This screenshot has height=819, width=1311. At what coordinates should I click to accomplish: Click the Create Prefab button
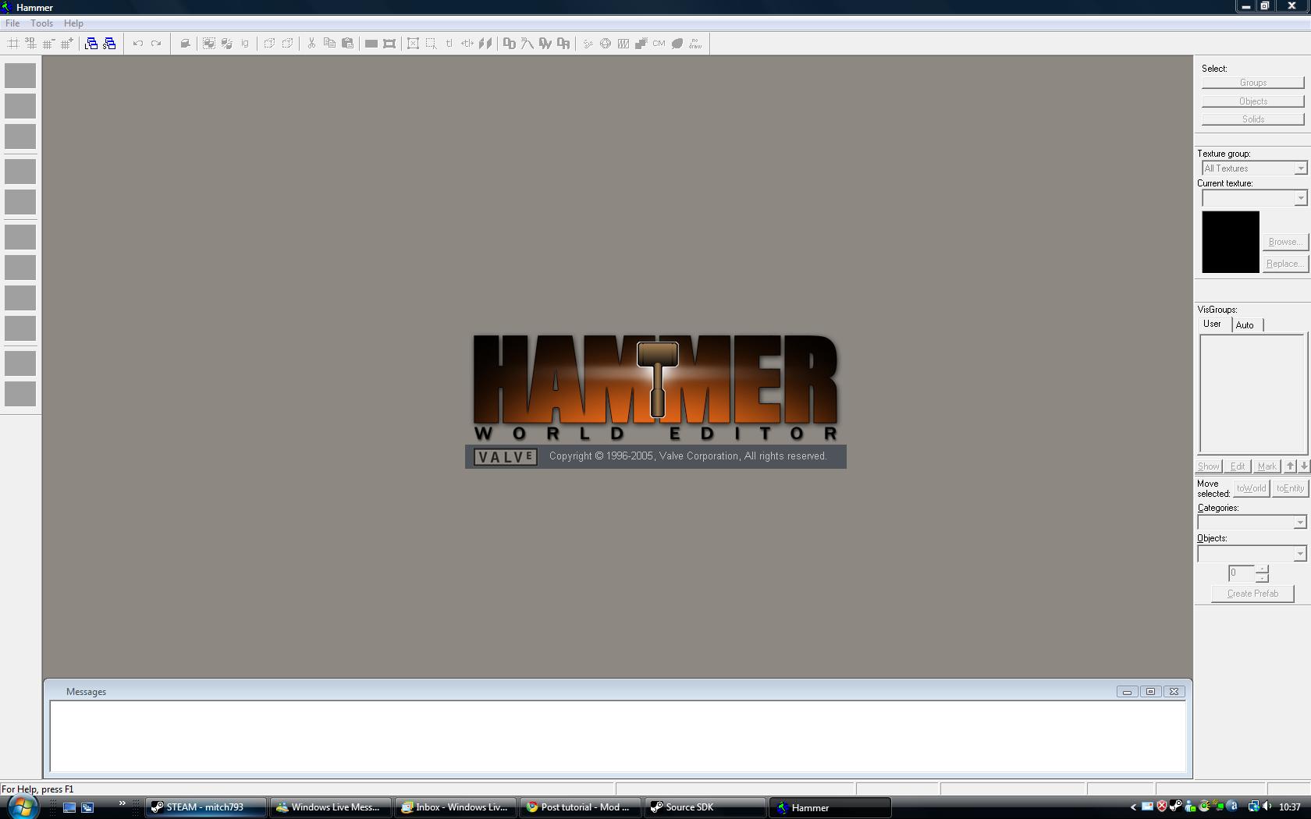tap(1252, 594)
